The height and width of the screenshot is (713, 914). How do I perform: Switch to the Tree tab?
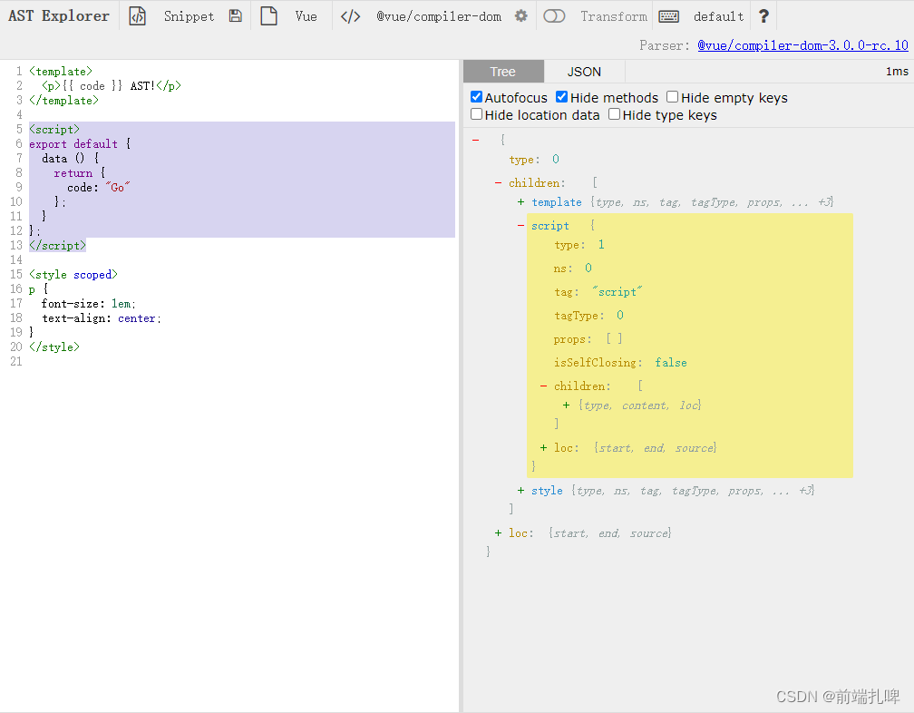[x=503, y=72]
